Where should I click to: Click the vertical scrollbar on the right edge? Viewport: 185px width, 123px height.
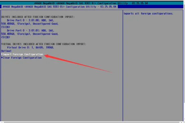tap(184, 61)
